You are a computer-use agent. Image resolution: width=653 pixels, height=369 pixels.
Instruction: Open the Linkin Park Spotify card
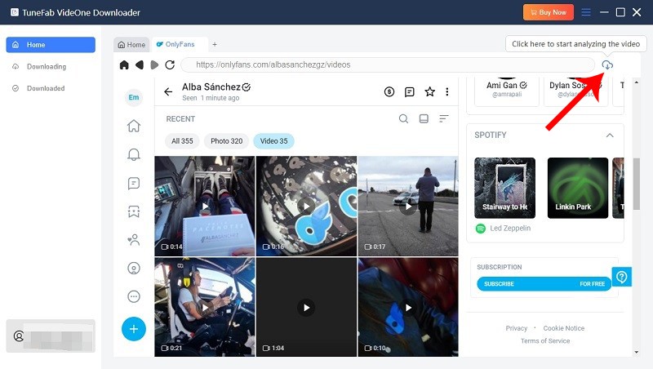(578, 188)
